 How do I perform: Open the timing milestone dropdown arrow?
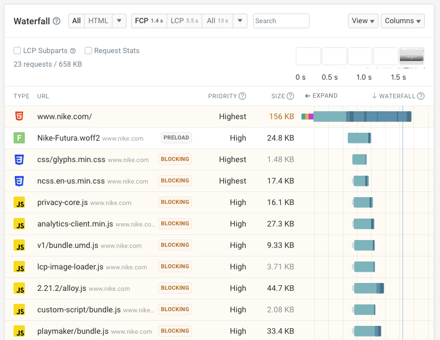tap(240, 21)
